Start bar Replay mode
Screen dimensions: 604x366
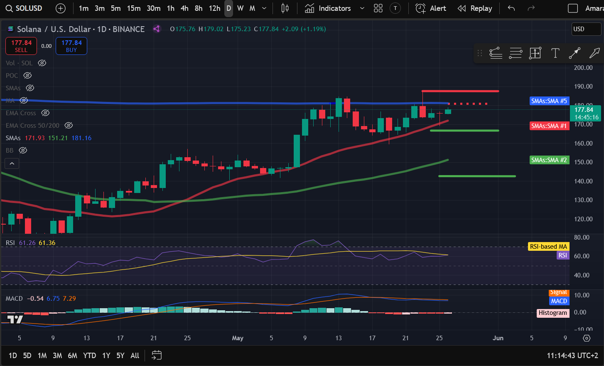tap(475, 8)
